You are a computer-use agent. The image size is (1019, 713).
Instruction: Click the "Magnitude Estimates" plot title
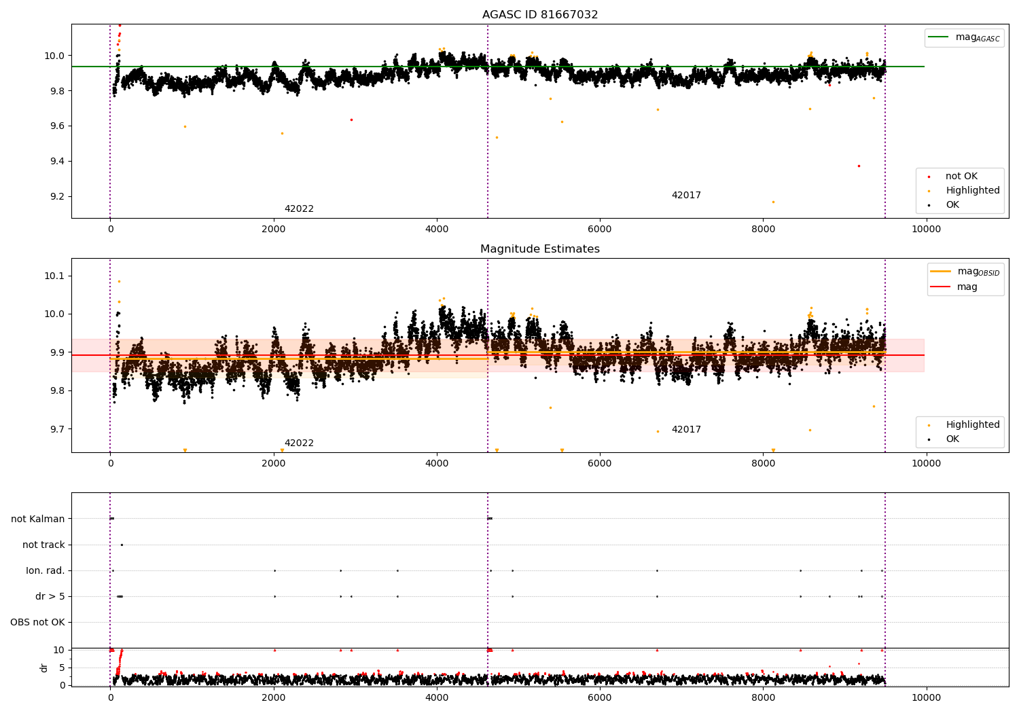[540, 249]
